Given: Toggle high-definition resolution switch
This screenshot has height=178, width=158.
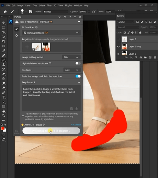Looking at the screenshot, I should (x=78, y=63).
